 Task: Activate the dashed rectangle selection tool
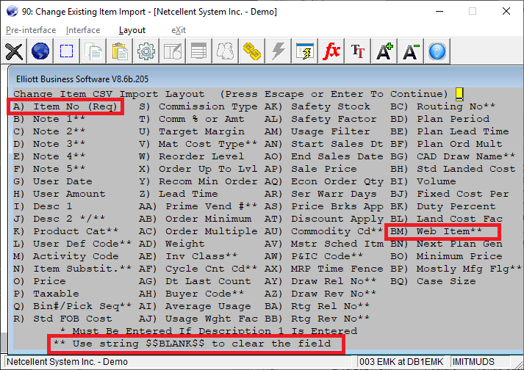pyautogui.click(x=66, y=51)
